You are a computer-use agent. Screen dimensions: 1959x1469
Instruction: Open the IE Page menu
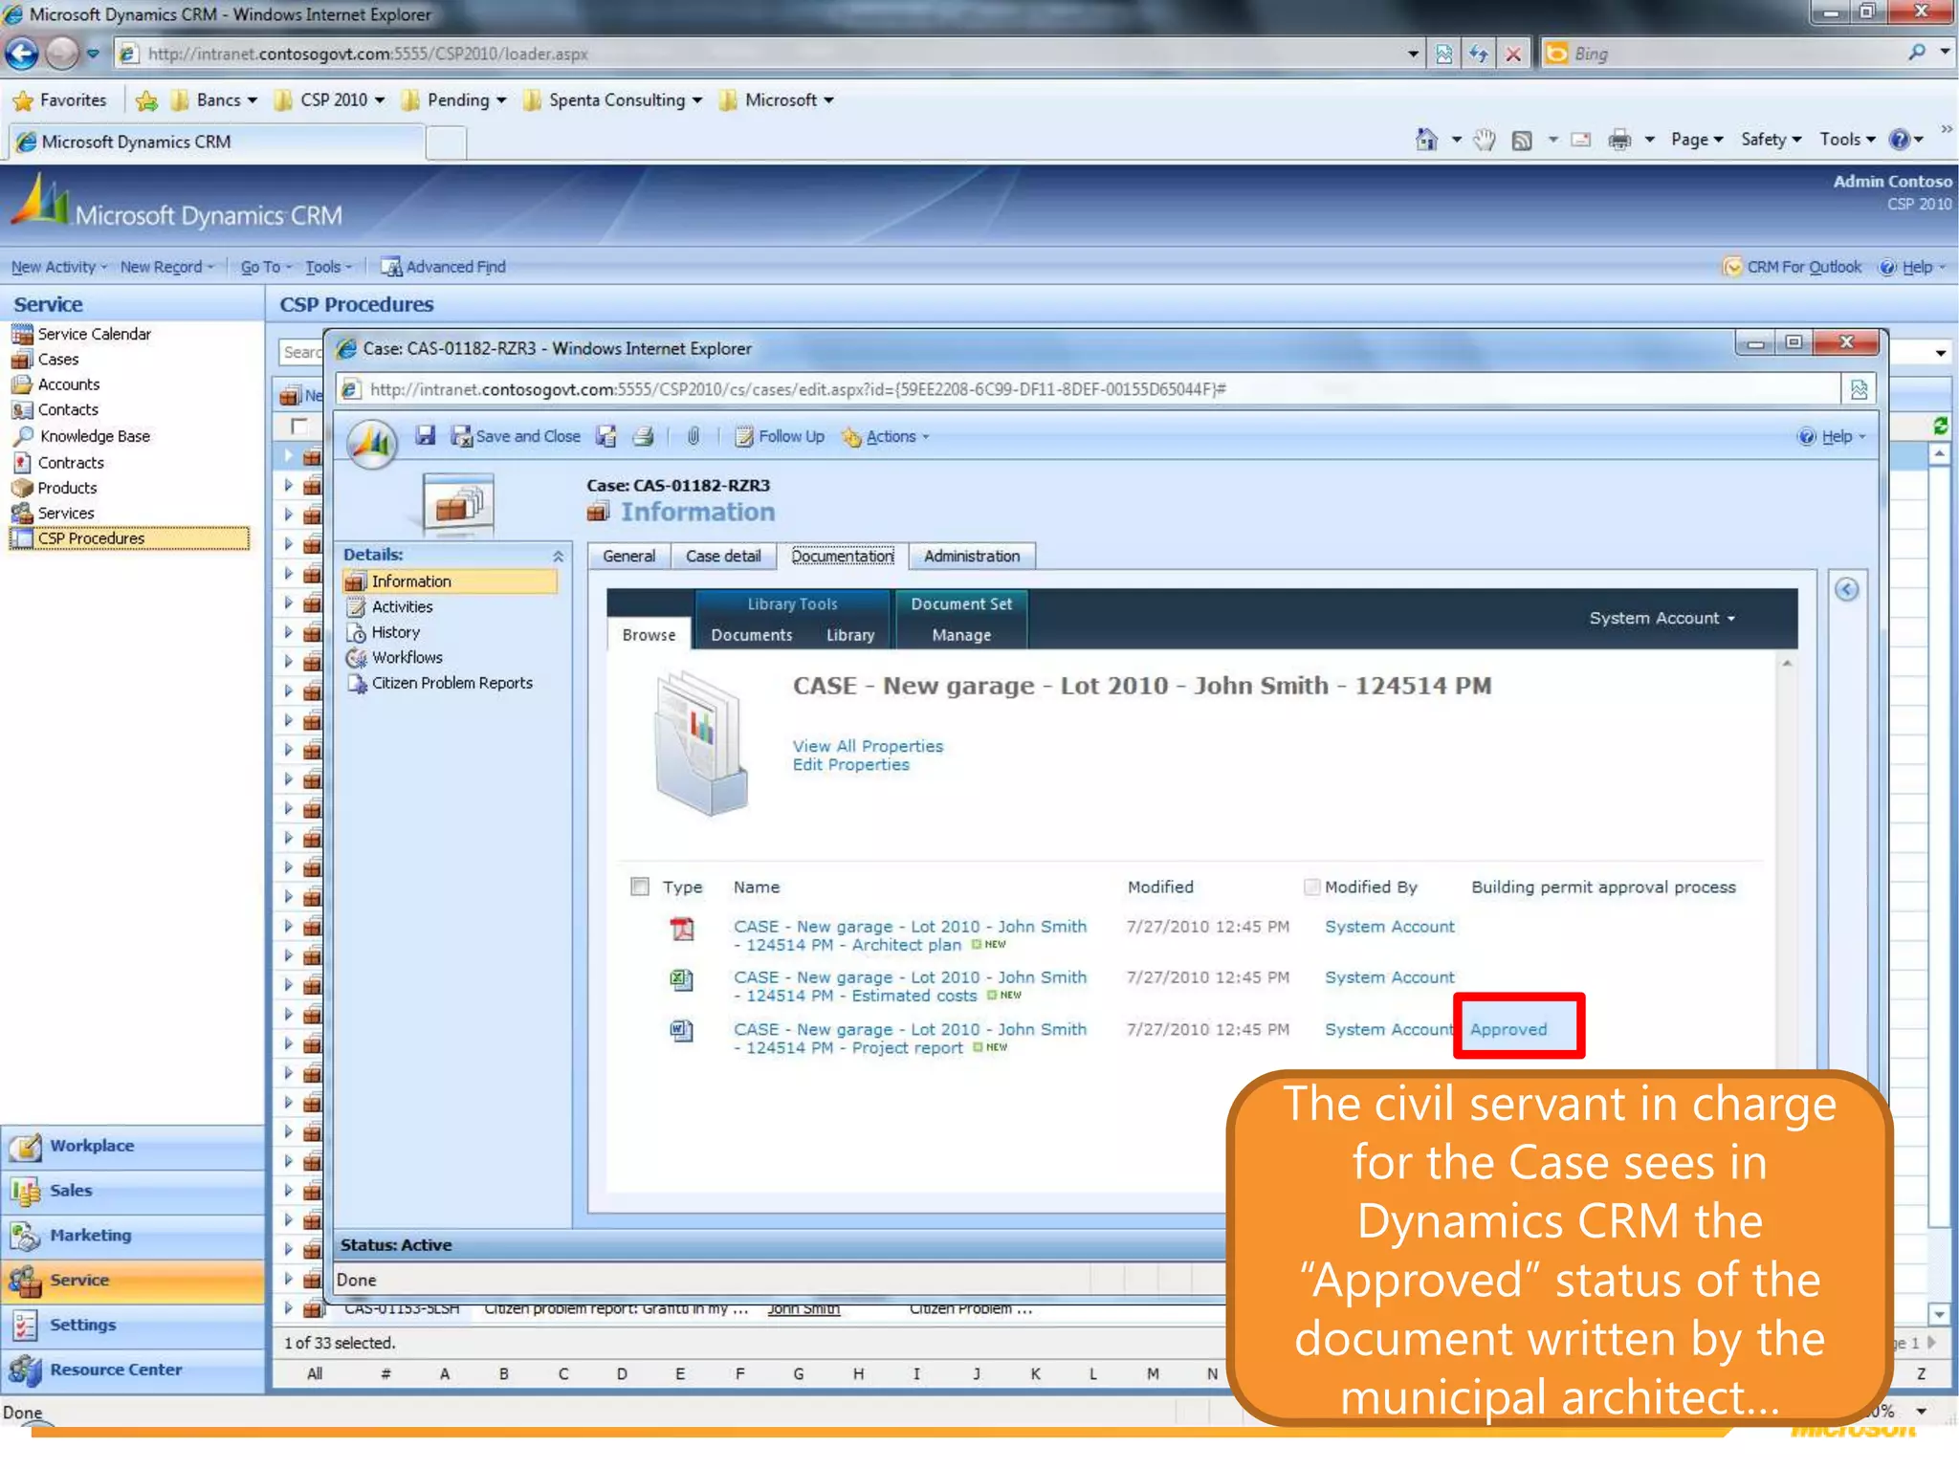pos(1696,140)
